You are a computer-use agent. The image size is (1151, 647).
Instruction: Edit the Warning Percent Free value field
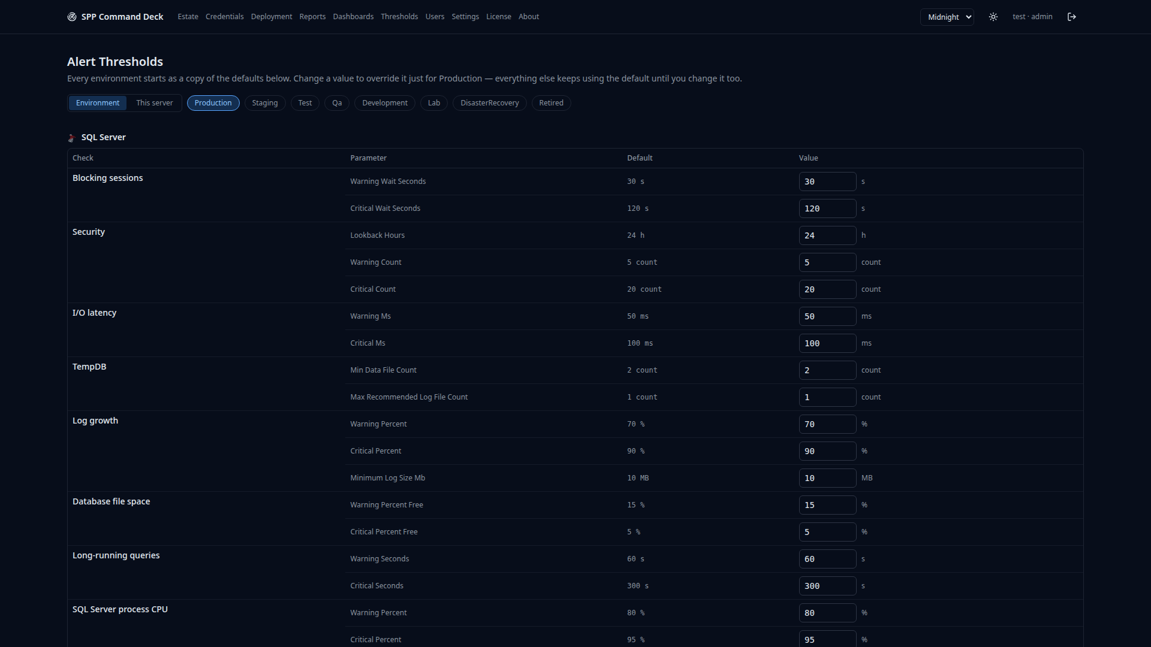tap(827, 505)
